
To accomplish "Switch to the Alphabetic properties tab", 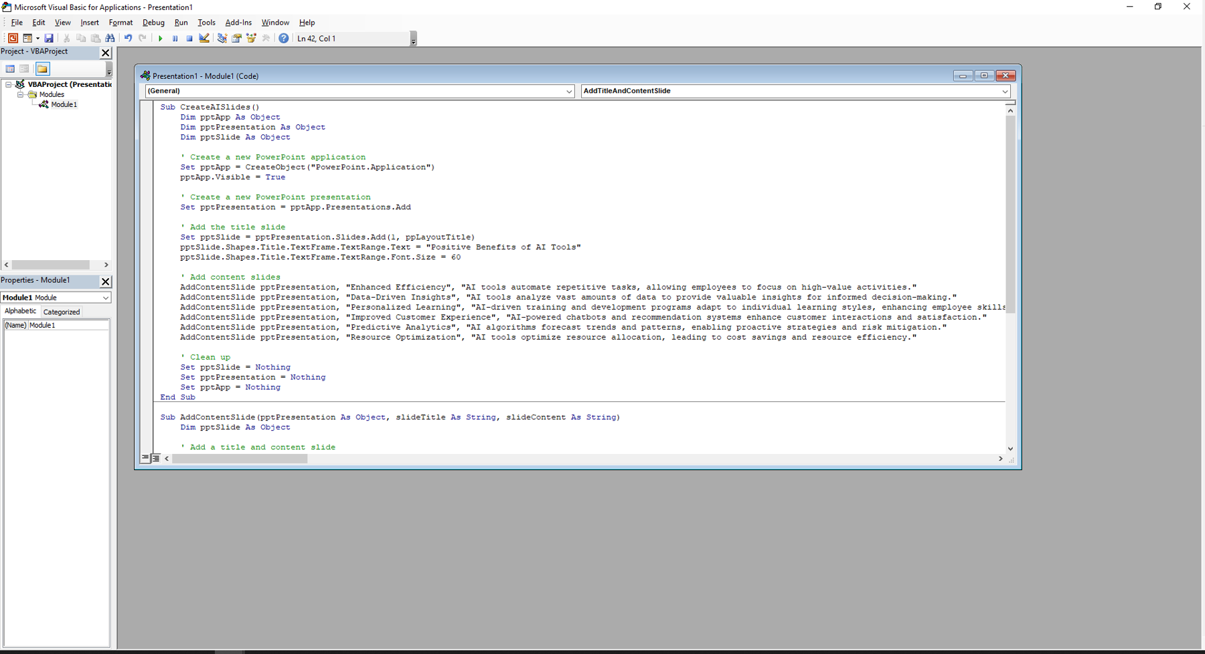I will pos(21,312).
